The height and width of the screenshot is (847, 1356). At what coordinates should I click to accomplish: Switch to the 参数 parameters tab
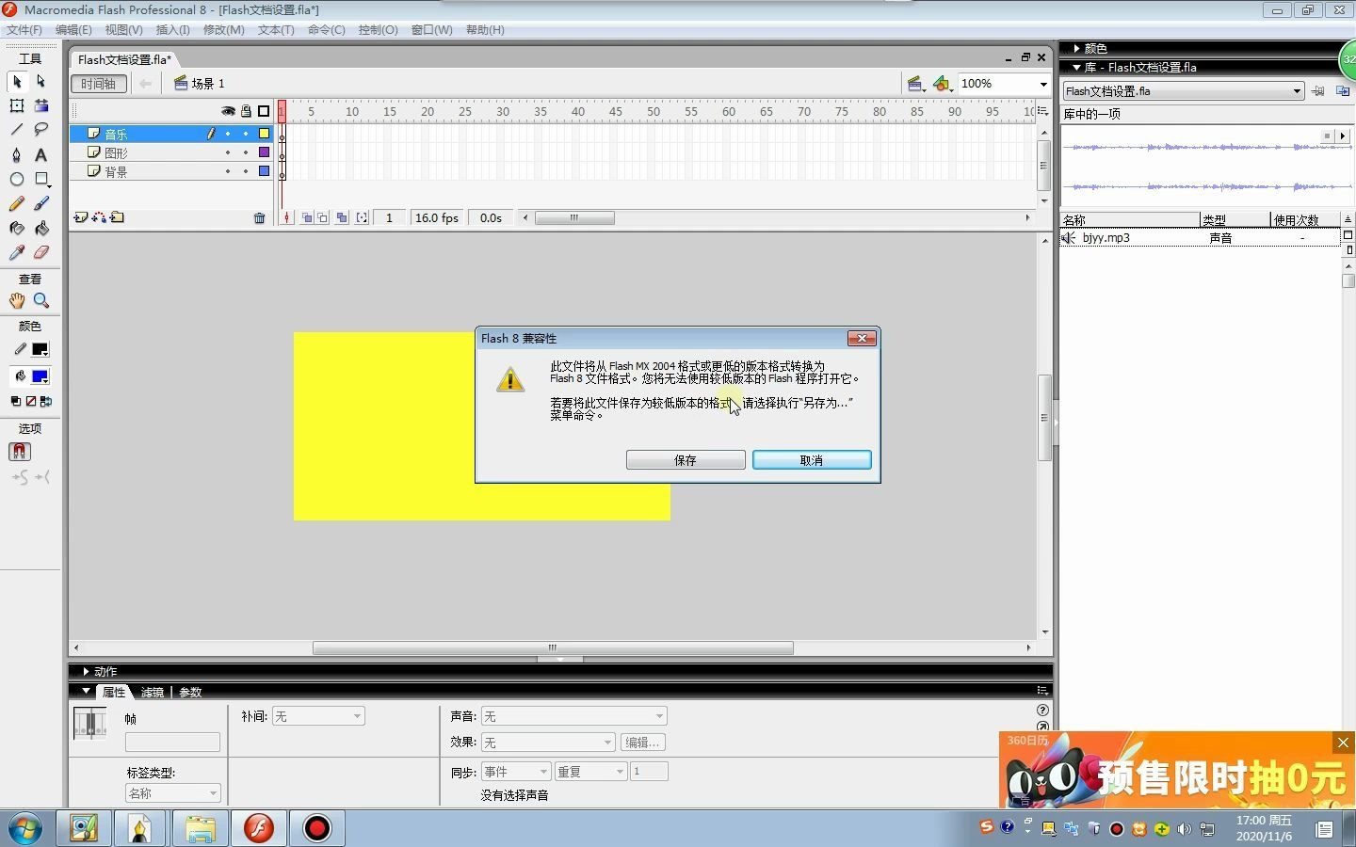point(190,692)
